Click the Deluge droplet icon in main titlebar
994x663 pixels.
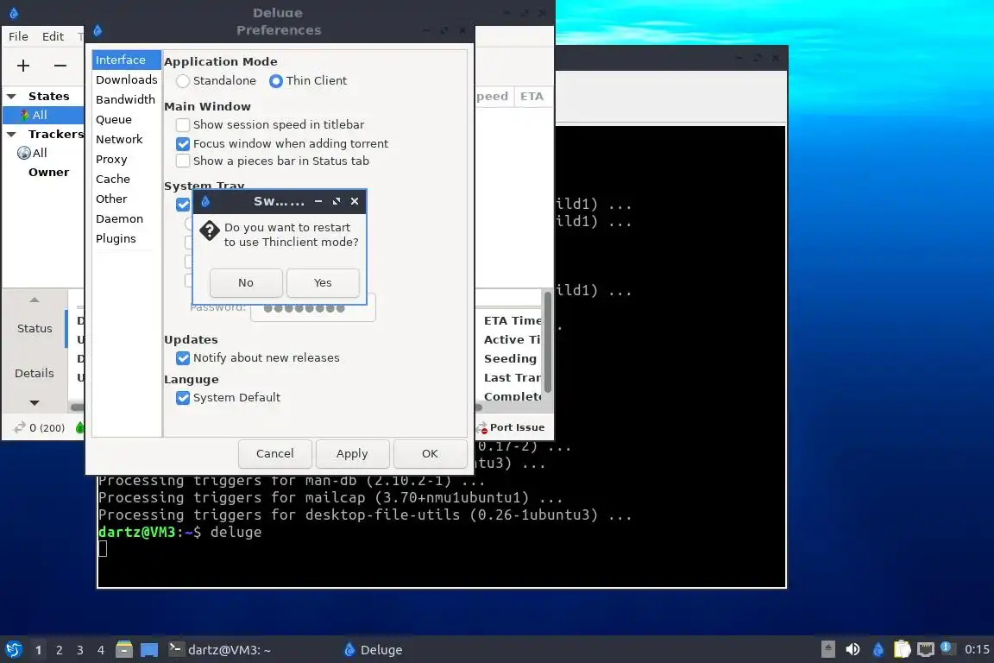pyautogui.click(x=13, y=13)
